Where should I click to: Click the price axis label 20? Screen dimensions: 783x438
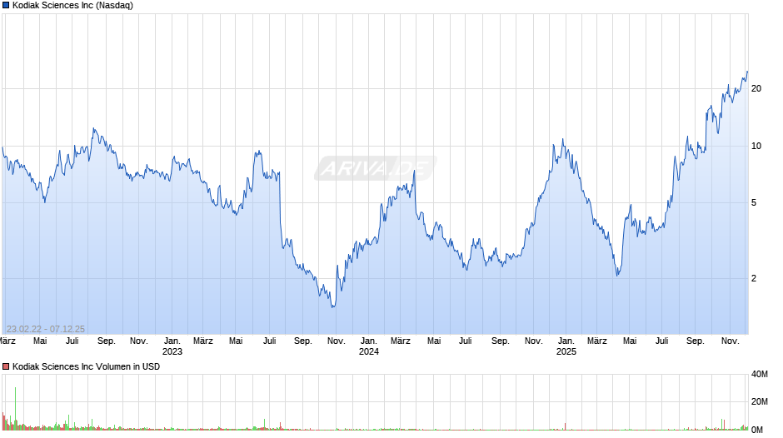click(756, 88)
